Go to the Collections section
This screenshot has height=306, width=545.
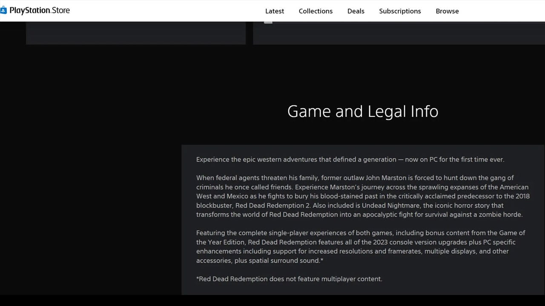click(316, 11)
